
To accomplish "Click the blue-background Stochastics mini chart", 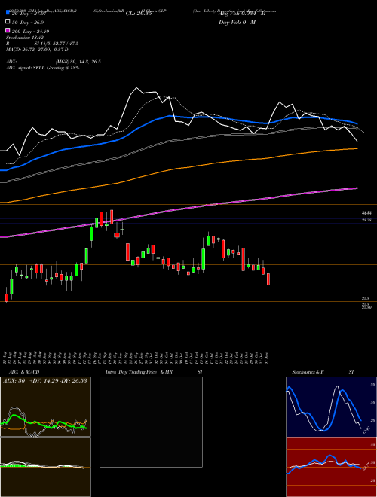I will click(x=331, y=407).
